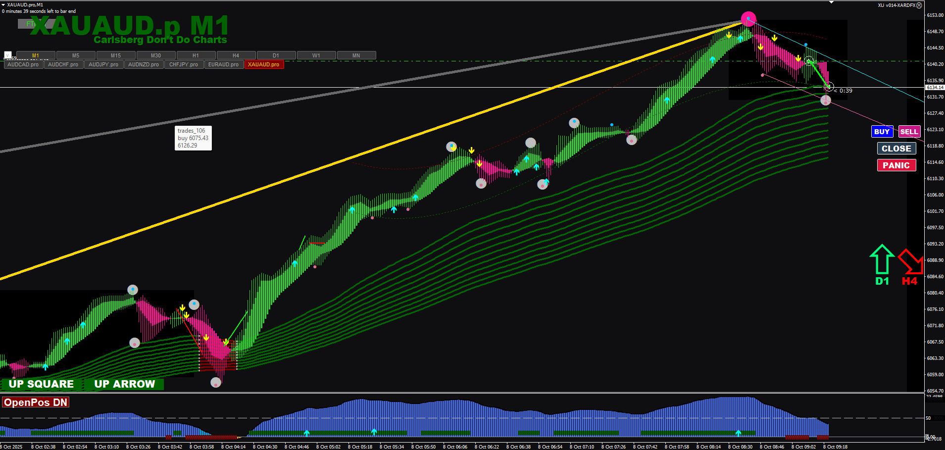
Task: Switch to the H4 timeframe button
Action: (236, 55)
